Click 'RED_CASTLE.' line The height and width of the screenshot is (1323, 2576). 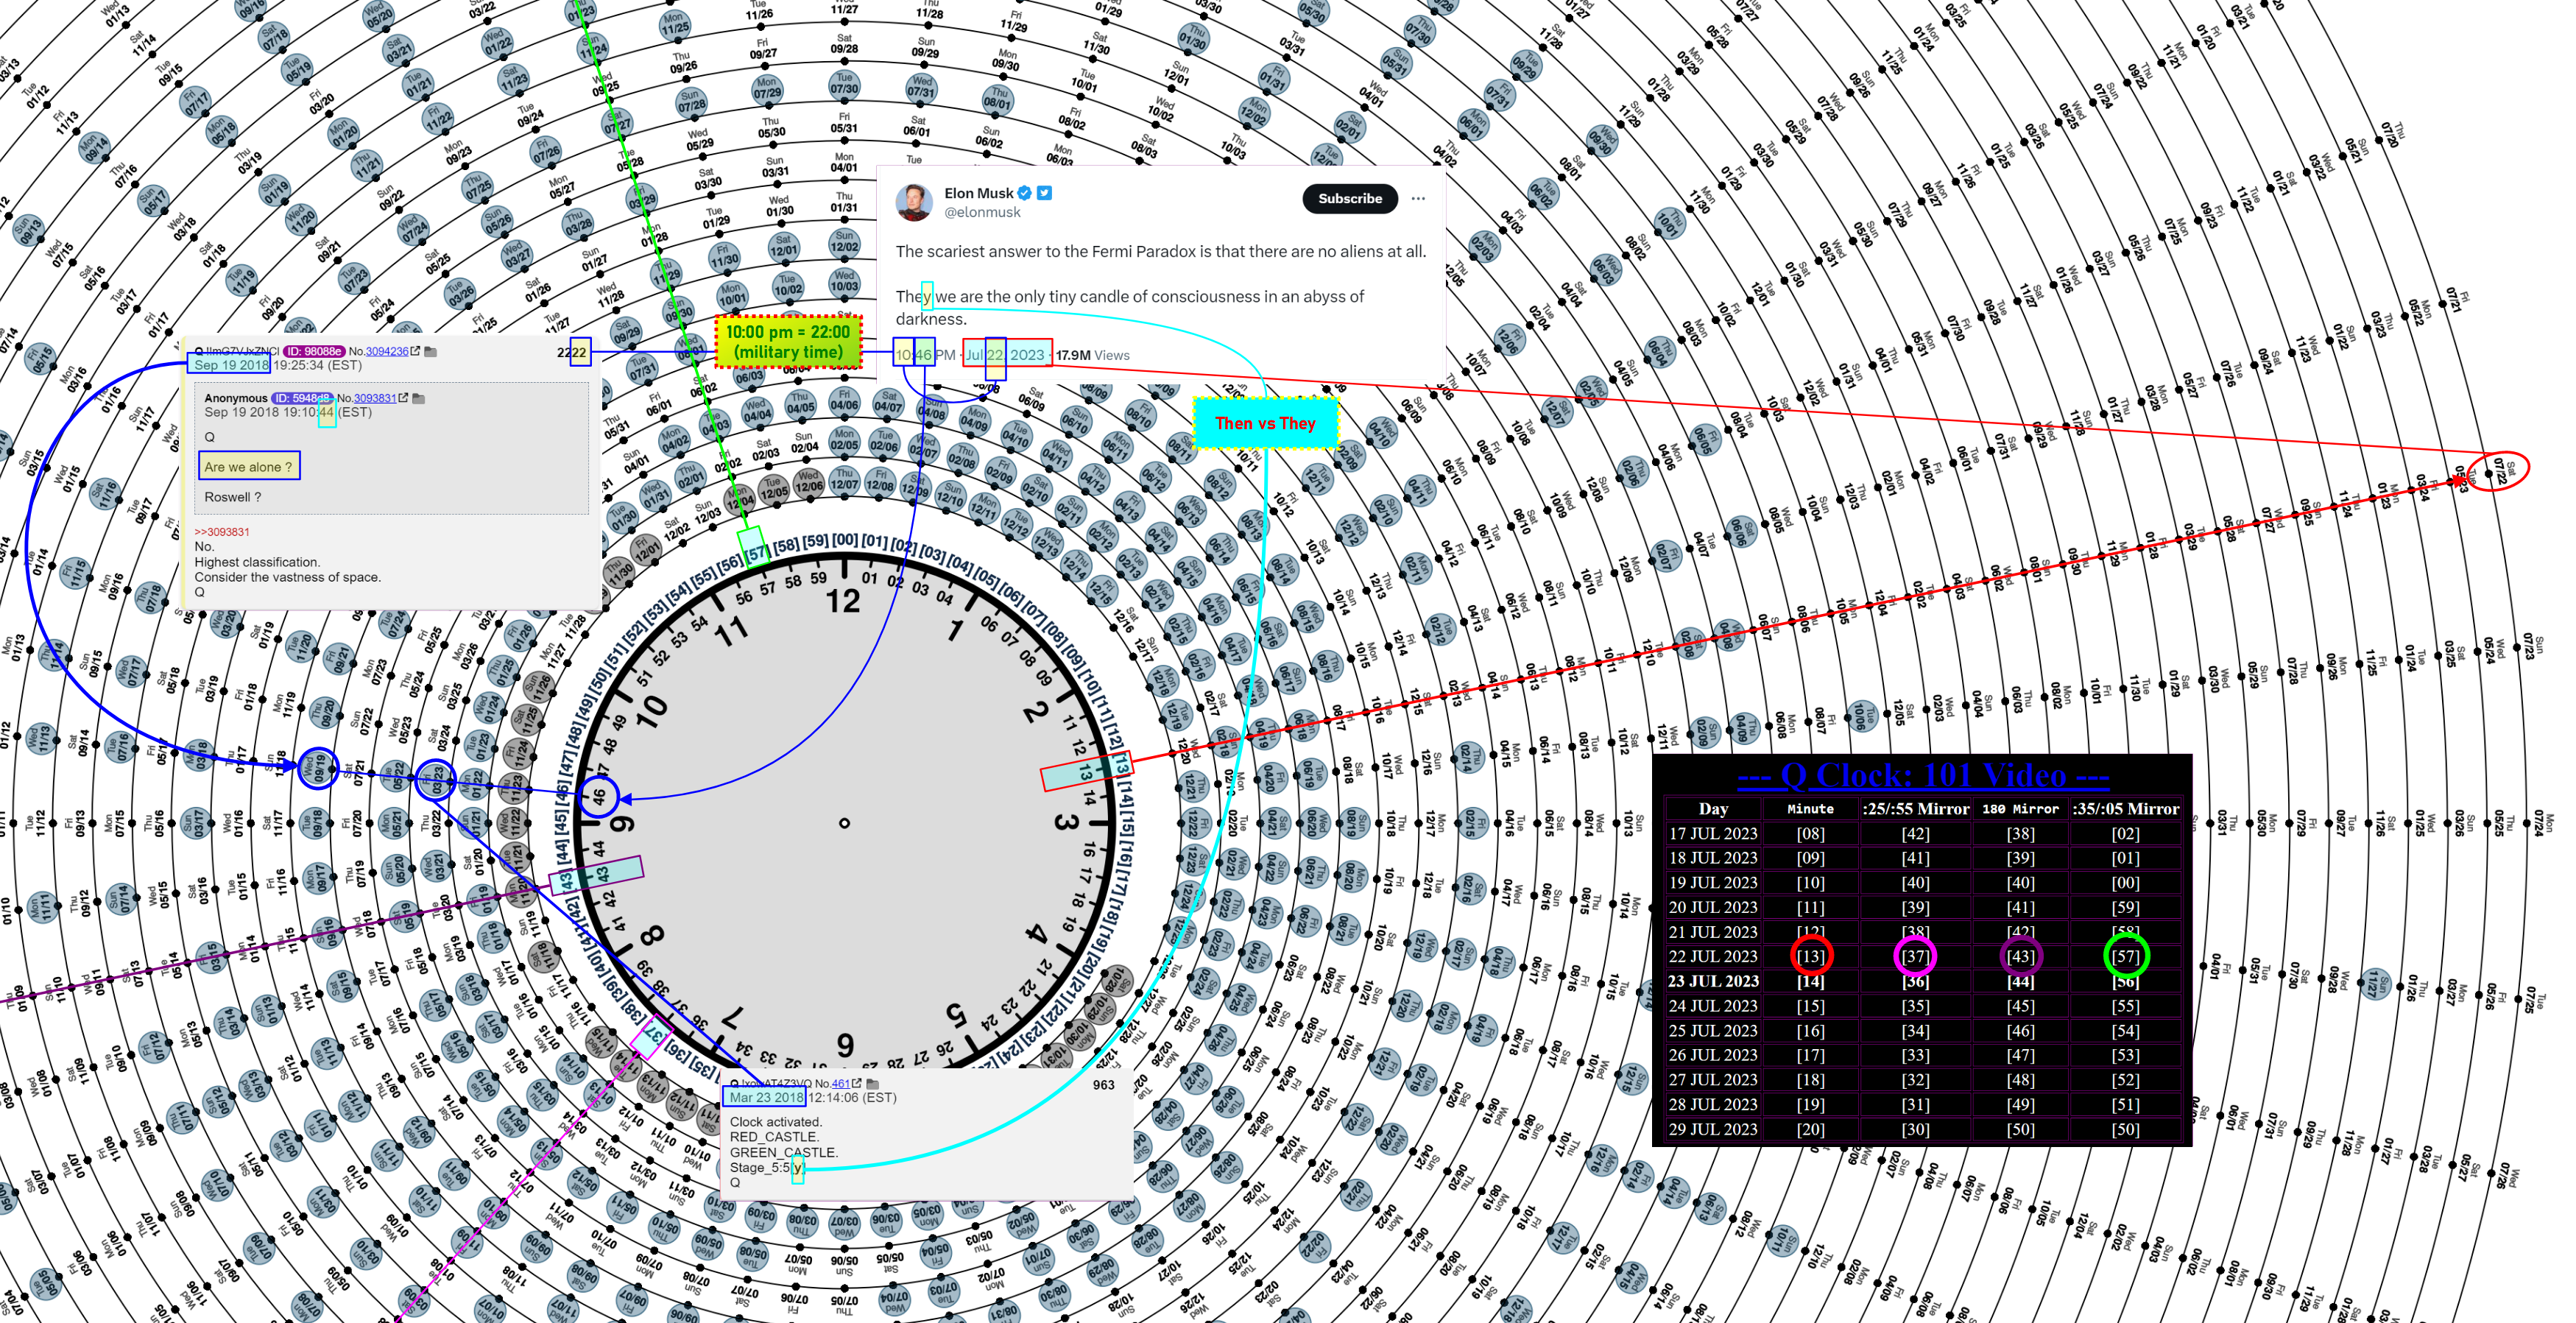coord(774,1137)
